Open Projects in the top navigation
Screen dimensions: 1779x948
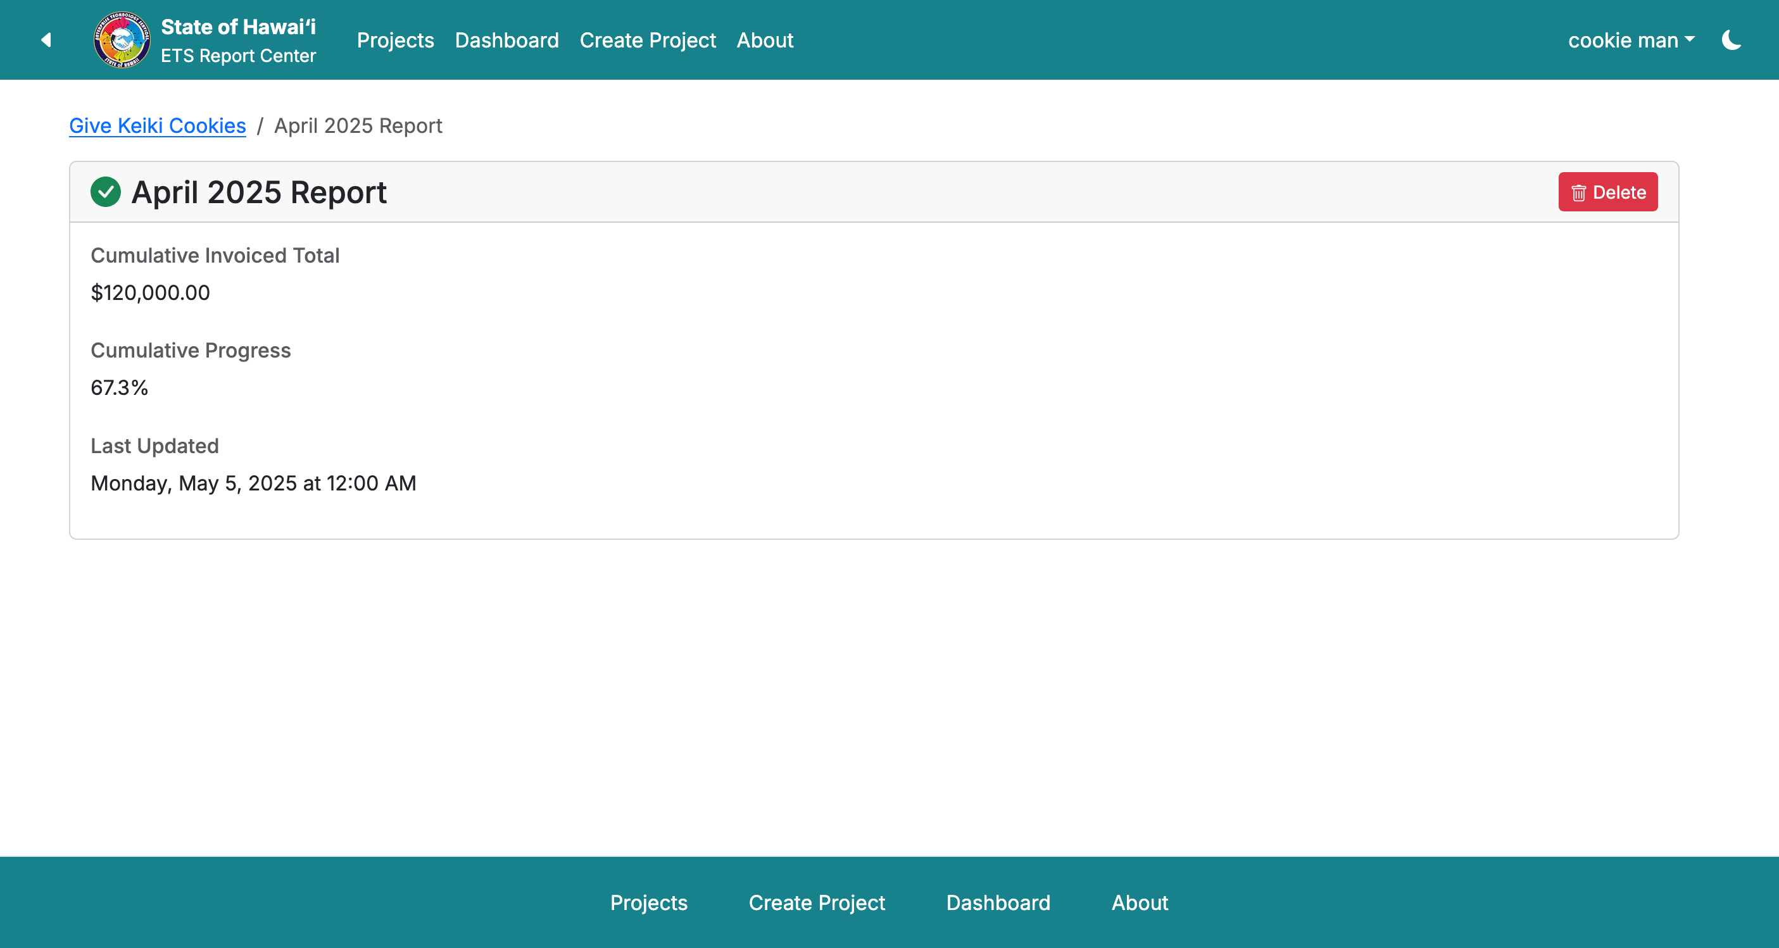pos(395,40)
